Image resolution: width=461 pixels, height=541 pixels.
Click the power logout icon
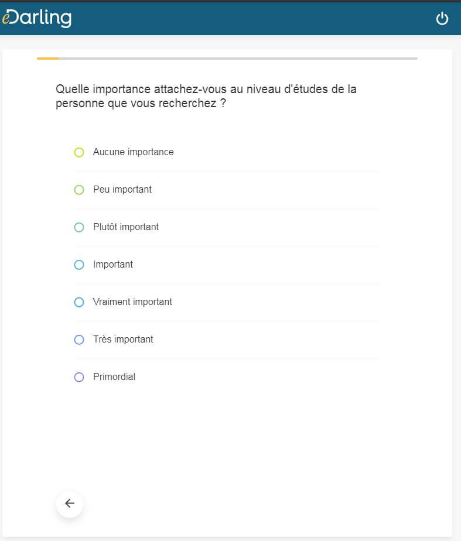pos(442,19)
